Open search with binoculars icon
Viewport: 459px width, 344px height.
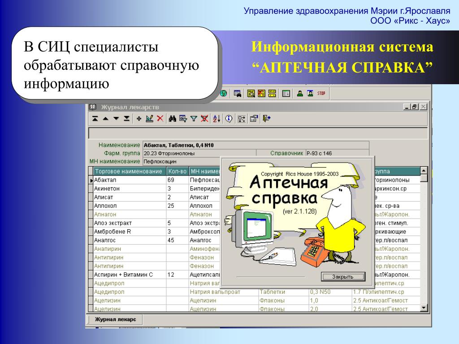click(173, 119)
